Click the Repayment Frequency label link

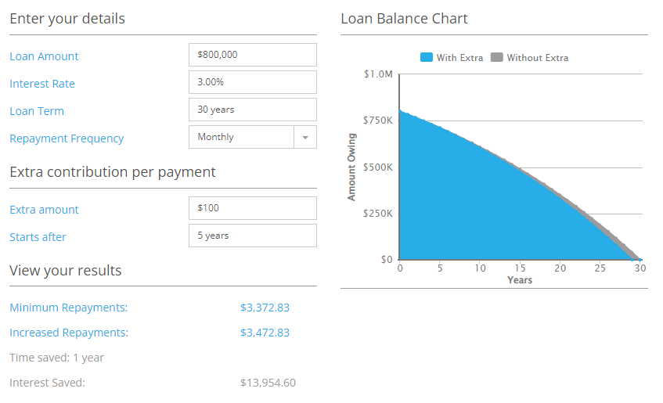pyautogui.click(x=67, y=139)
